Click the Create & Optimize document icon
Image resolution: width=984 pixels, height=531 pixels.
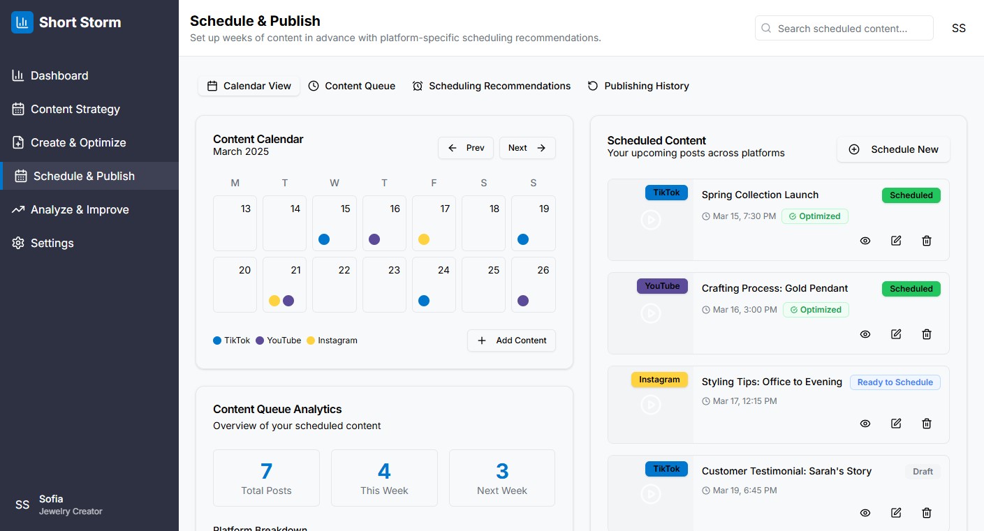(x=18, y=142)
